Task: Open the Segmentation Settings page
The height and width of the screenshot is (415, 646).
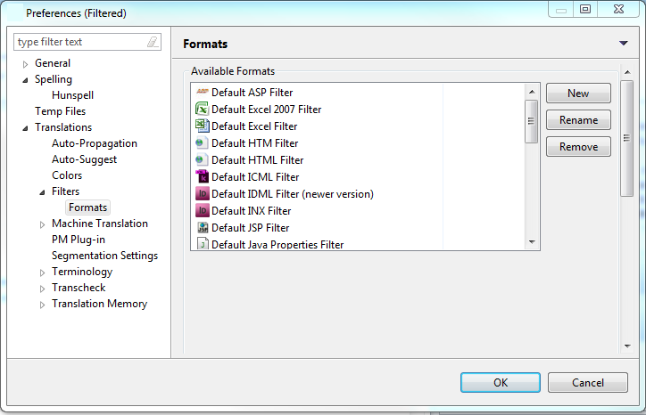Action: 104,256
